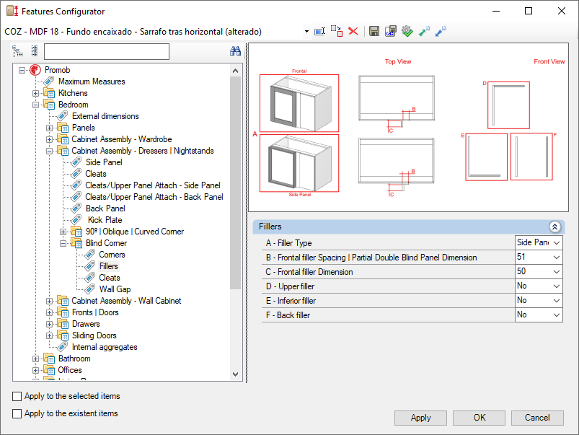The height and width of the screenshot is (435, 579).
Task: Select Corners under Blind Corner
Action: coord(112,255)
